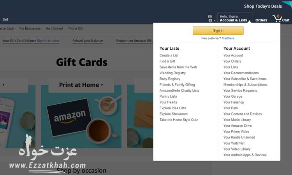Select Shop Today's Deals banner link

pyautogui.click(x=263, y=6)
